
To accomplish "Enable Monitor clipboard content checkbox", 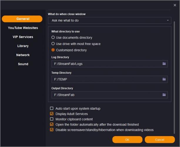I will pos(52,119).
